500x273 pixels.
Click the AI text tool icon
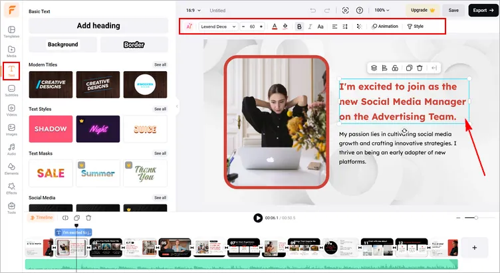tap(189, 27)
